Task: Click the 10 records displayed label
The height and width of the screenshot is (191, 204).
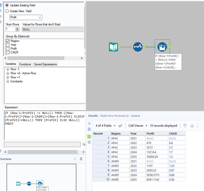Action: [163, 126]
